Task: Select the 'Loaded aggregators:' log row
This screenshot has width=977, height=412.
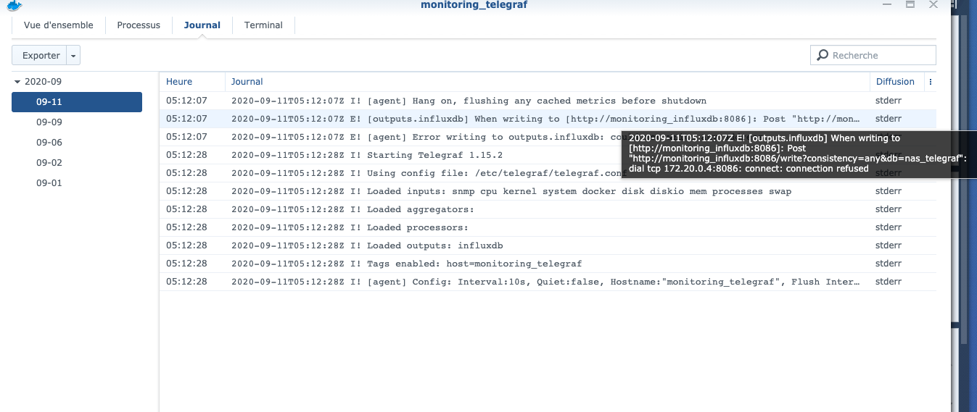Action: (x=548, y=209)
